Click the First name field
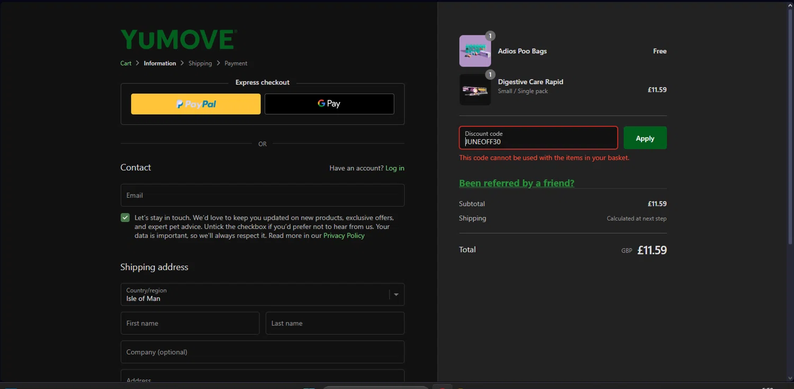Viewport: 794px width, 389px height. coord(190,323)
